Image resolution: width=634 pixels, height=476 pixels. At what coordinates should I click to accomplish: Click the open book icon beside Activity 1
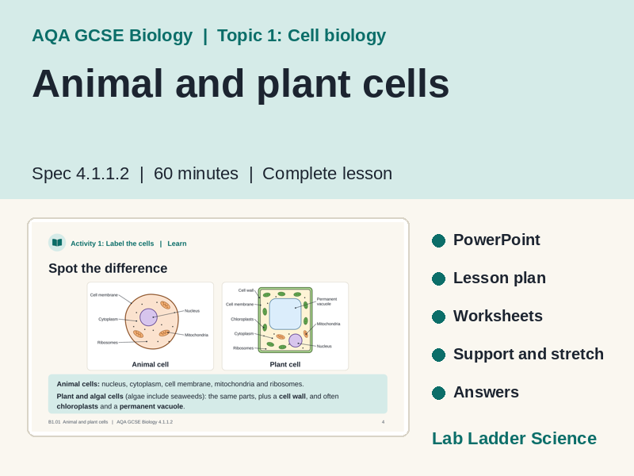pos(57,243)
